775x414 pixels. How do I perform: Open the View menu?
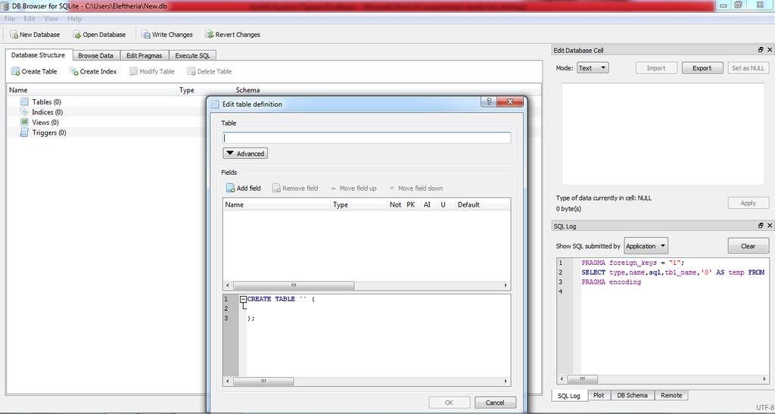(51, 19)
